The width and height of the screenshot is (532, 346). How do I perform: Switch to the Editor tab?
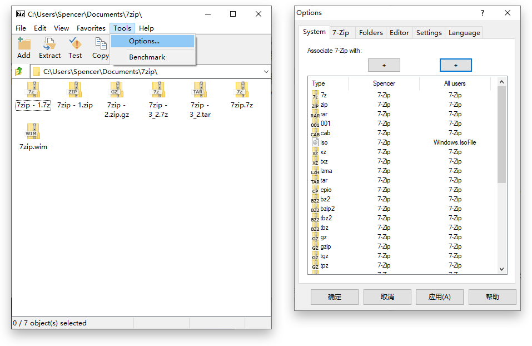click(x=399, y=33)
